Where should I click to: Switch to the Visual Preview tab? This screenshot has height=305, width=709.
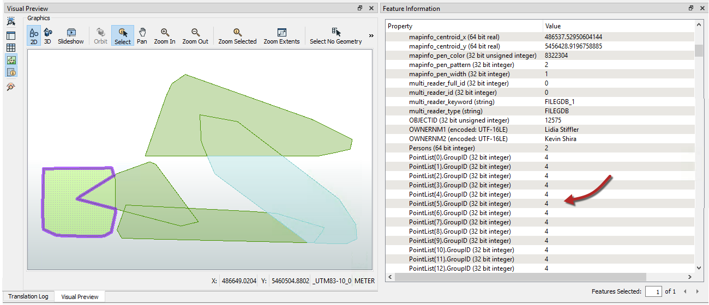tap(80, 297)
